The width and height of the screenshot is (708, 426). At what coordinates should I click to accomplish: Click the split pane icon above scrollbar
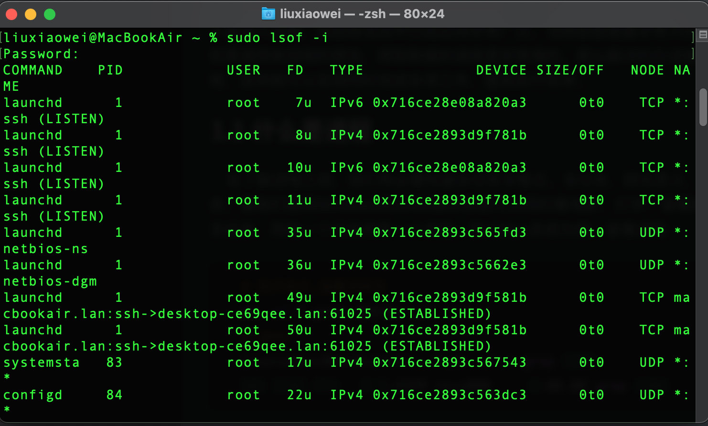click(x=703, y=35)
